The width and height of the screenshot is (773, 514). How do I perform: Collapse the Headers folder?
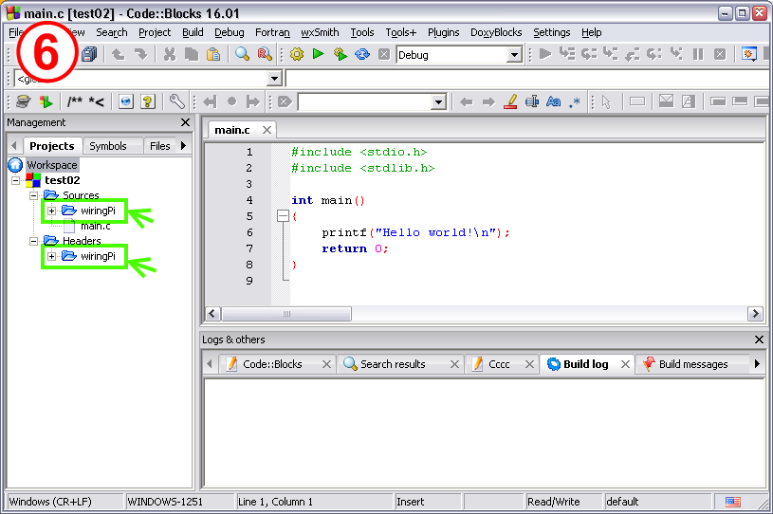click(33, 241)
